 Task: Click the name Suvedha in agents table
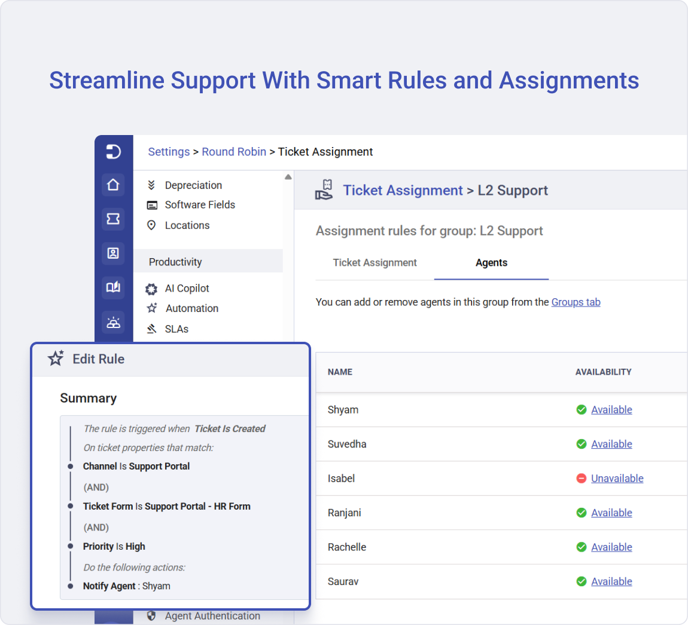click(x=347, y=444)
